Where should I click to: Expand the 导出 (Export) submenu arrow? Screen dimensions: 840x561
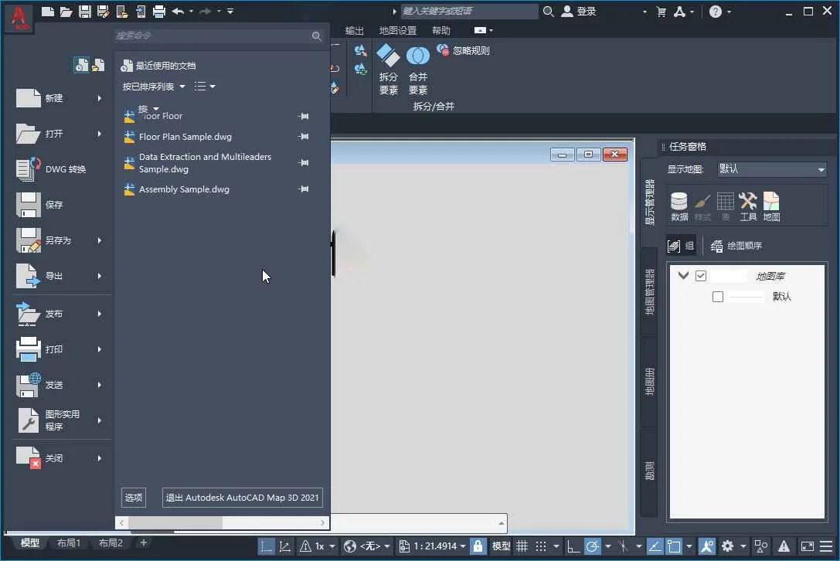coord(99,276)
